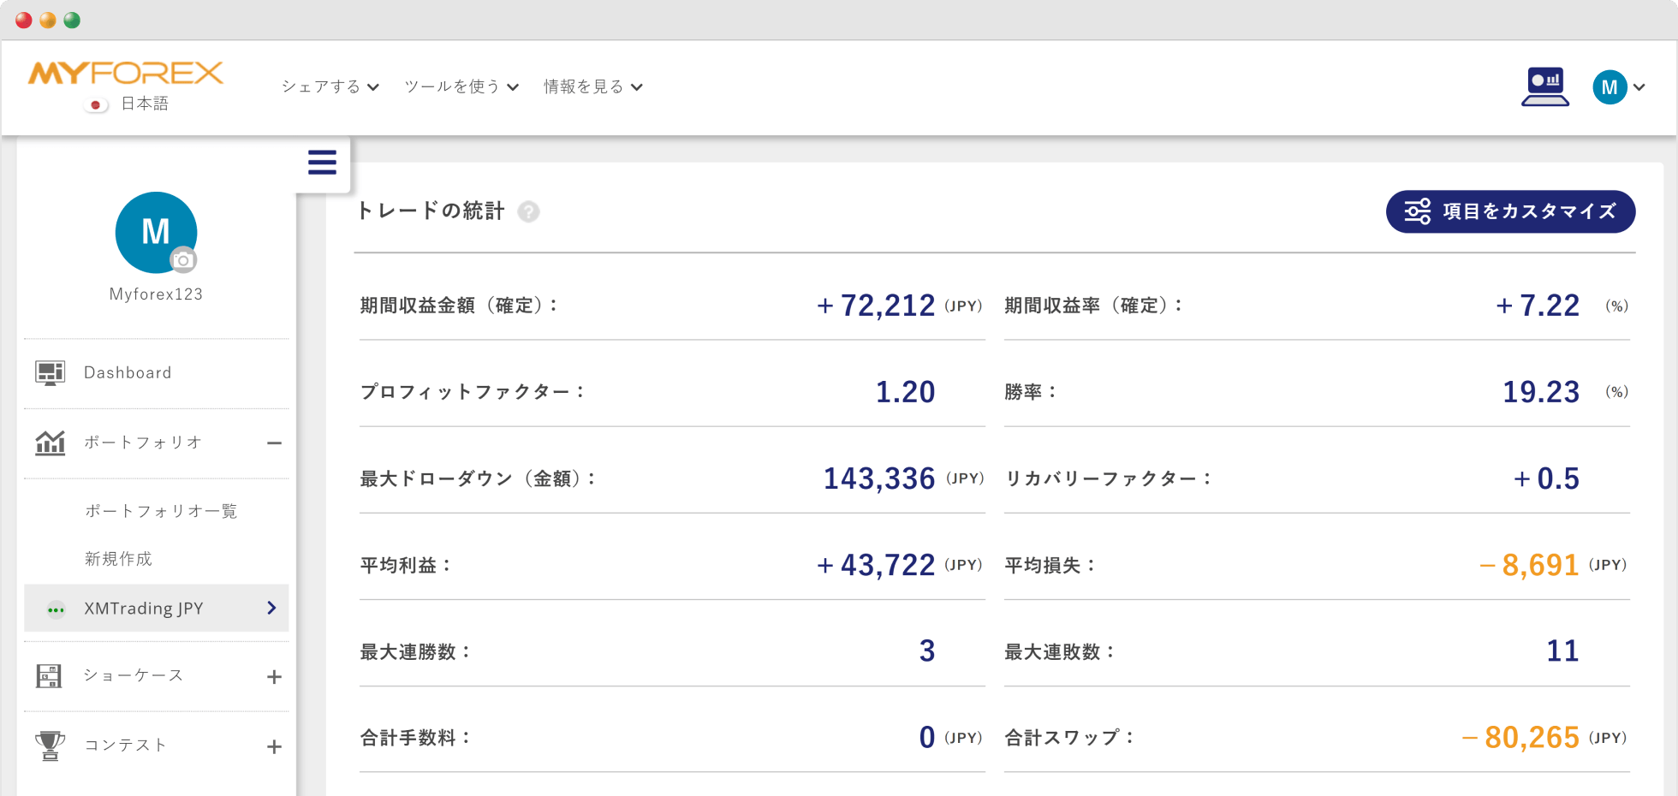Click the red macOS close button
The image size is (1678, 796).
pos(24,20)
